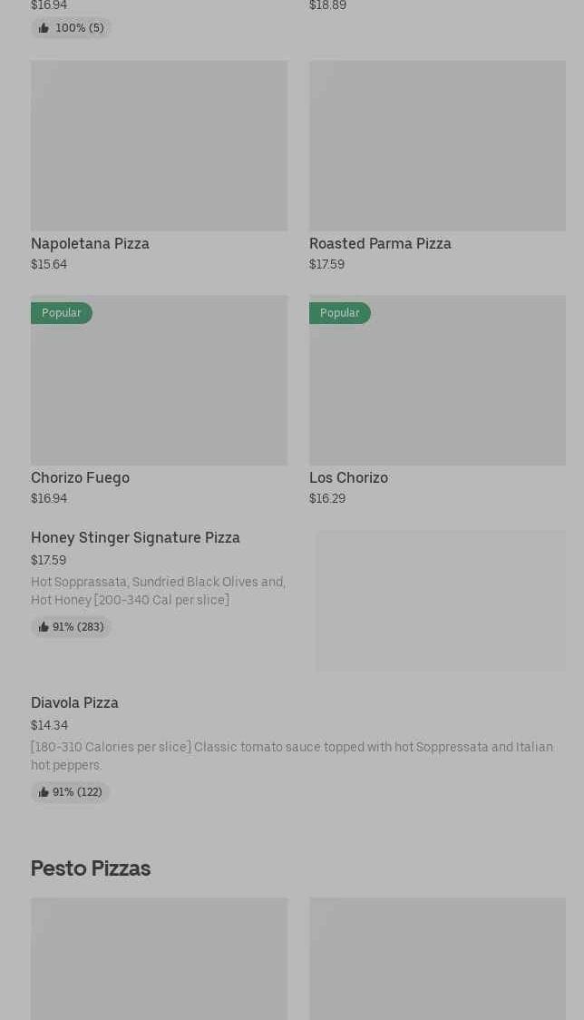Click the $15.64 Napoletana Pizza price
This screenshot has width=584, height=1020.
(x=49, y=264)
